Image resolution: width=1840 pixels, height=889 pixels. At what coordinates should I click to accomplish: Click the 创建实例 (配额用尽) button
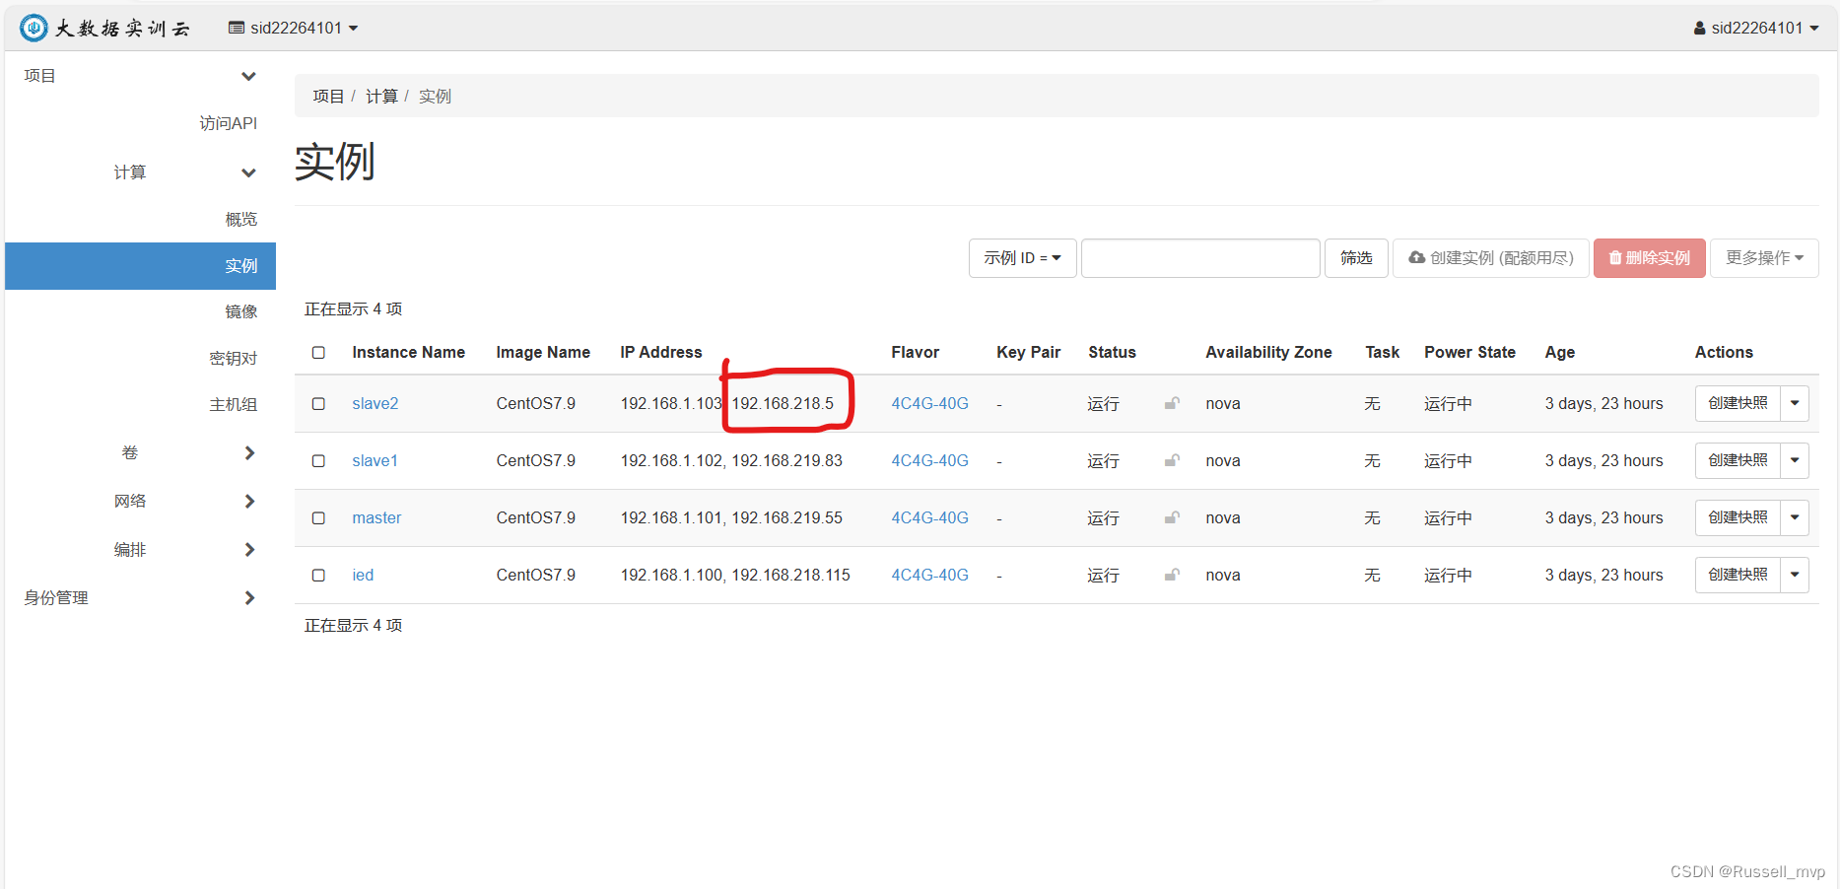click(1490, 258)
